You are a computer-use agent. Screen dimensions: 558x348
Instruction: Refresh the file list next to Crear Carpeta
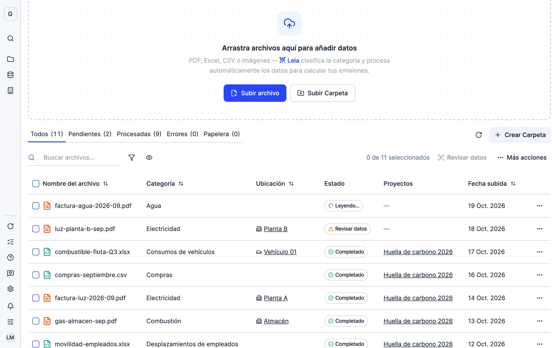479,135
